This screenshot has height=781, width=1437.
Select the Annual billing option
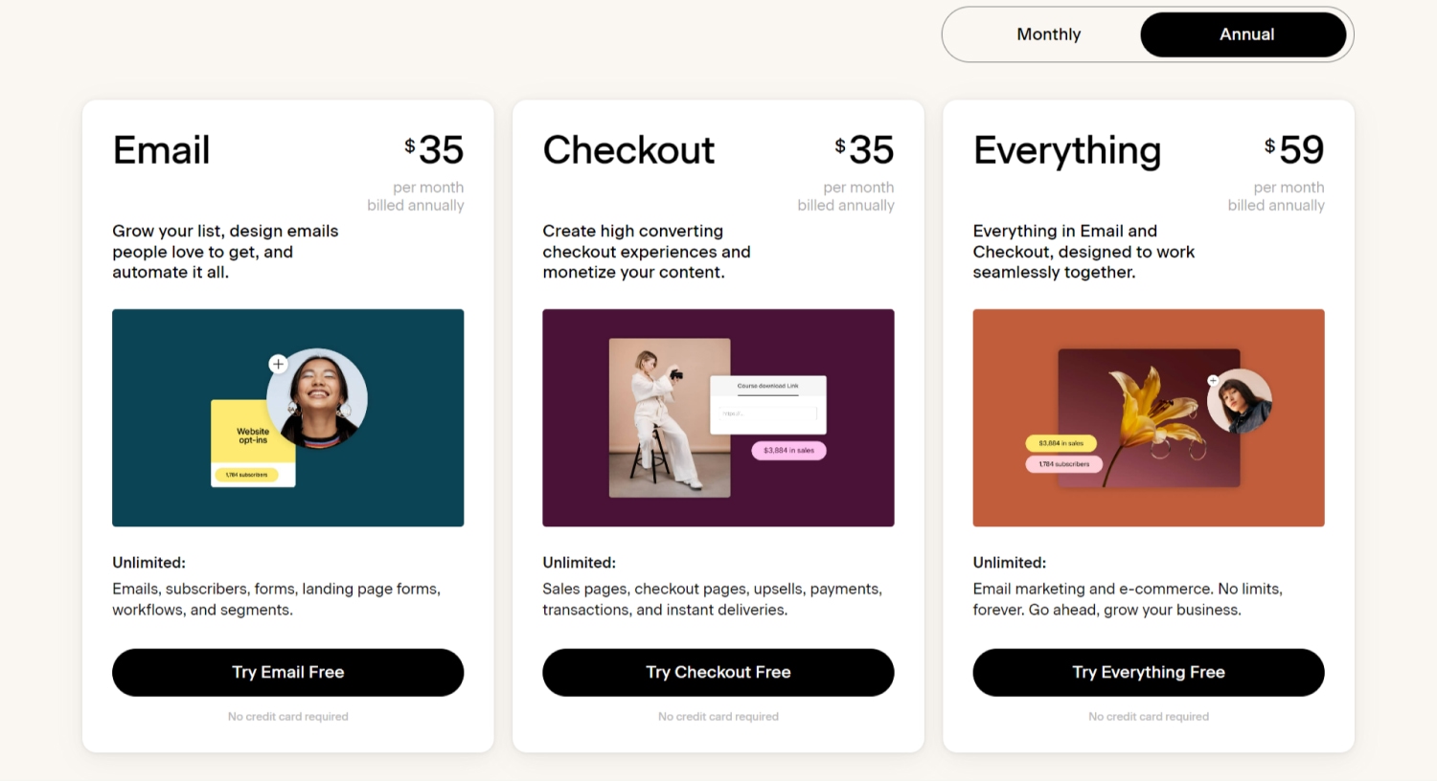click(x=1245, y=34)
